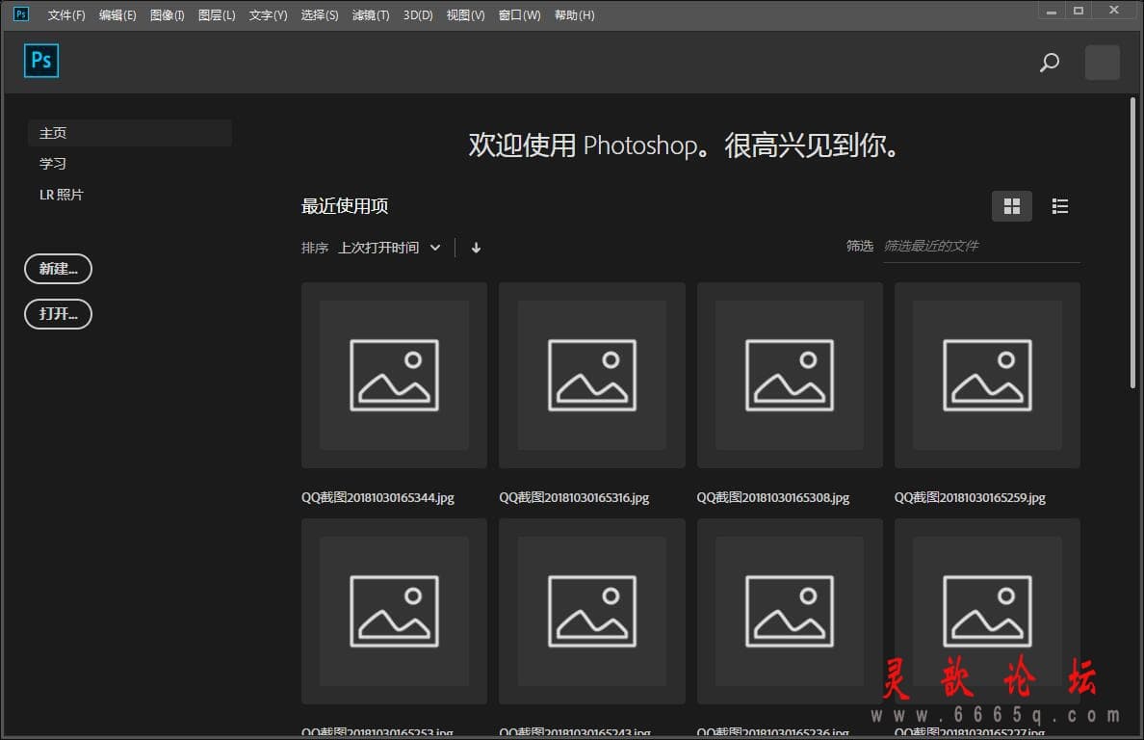Click file name QQ截图20181030165259.jpg
The width and height of the screenshot is (1144, 740).
click(x=971, y=498)
